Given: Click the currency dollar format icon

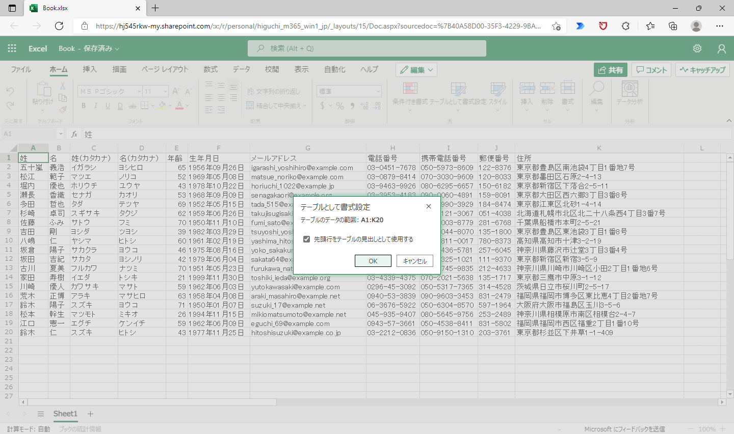Looking at the screenshot, I should click(322, 106).
